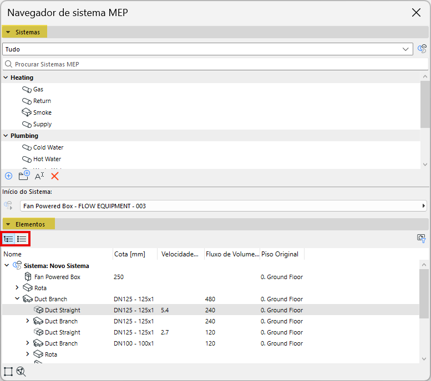This screenshot has width=431, height=381.
Task: Expand the Duct Branch DN100 - 100x1
Action: [x=28, y=343]
